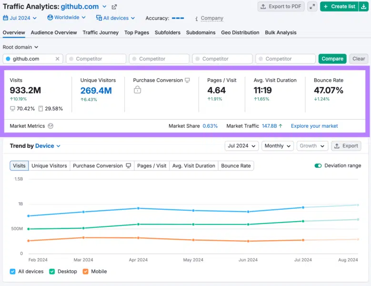The height and width of the screenshot is (286, 371).
Task: Click the mobile share icon beside 29.58%
Action: 40,109
